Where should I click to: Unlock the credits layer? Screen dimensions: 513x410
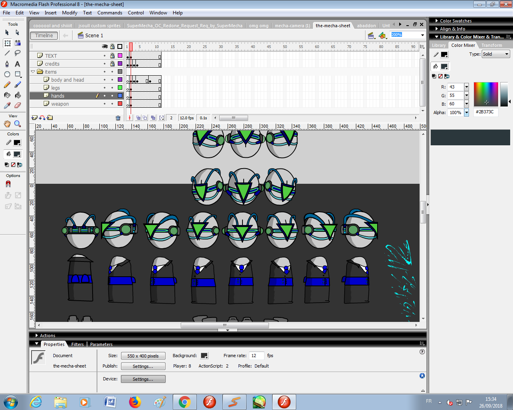112,64
